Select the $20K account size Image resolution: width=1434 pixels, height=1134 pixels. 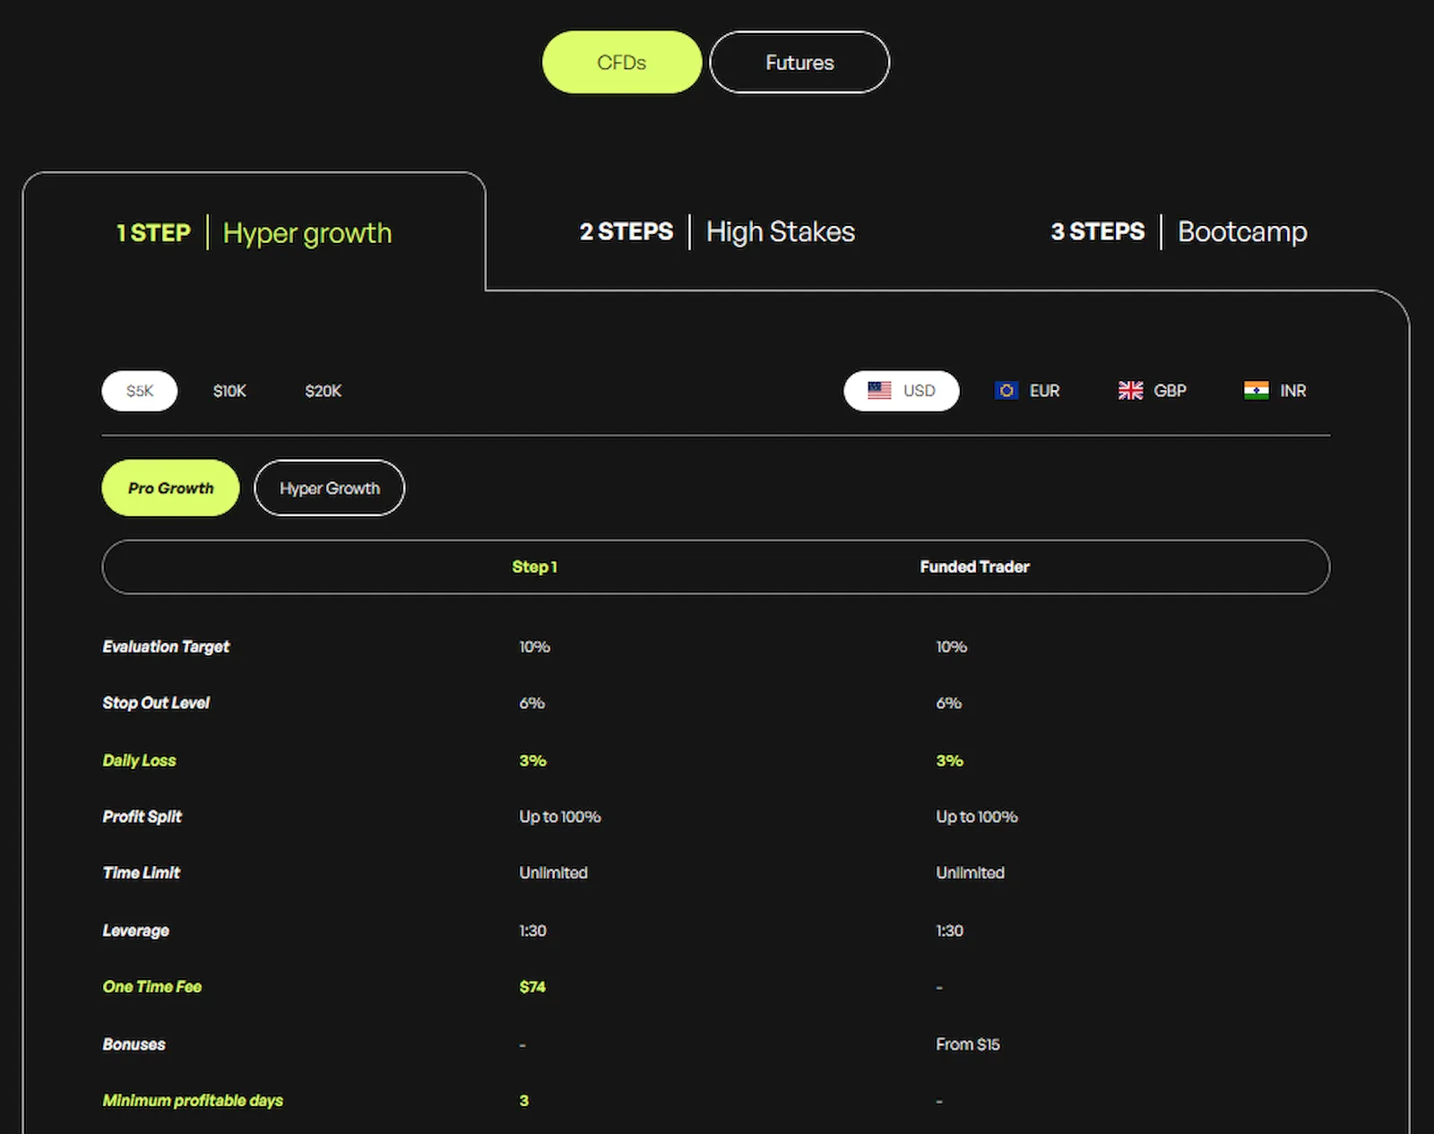[323, 390]
